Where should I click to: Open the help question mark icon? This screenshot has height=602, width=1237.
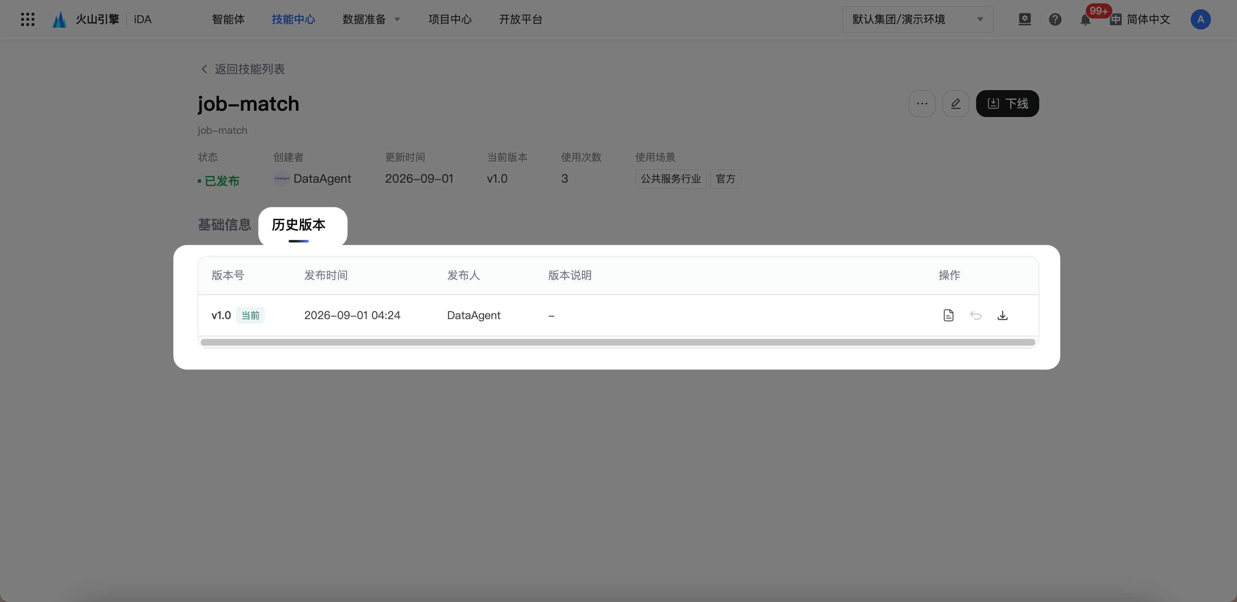[x=1055, y=19]
